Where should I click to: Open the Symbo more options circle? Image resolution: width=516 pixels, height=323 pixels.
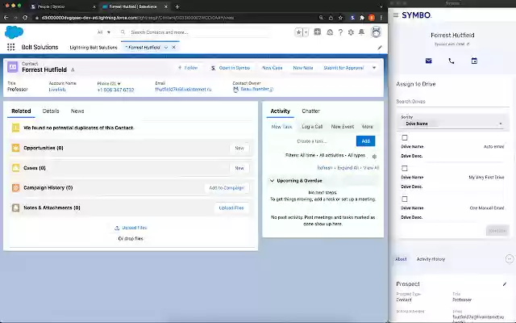tap(509, 259)
